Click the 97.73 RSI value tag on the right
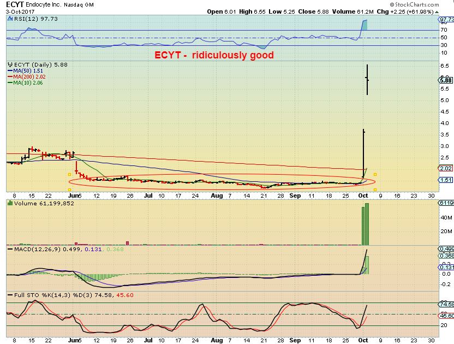The height and width of the screenshot is (344, 454). pos(446,20)
